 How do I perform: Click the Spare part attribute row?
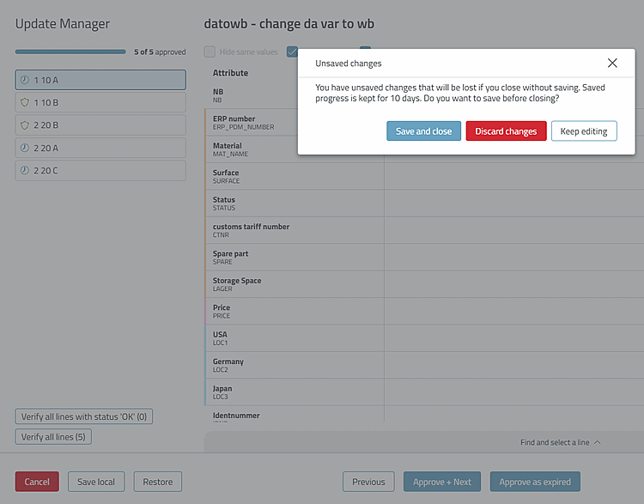(424, 257)
